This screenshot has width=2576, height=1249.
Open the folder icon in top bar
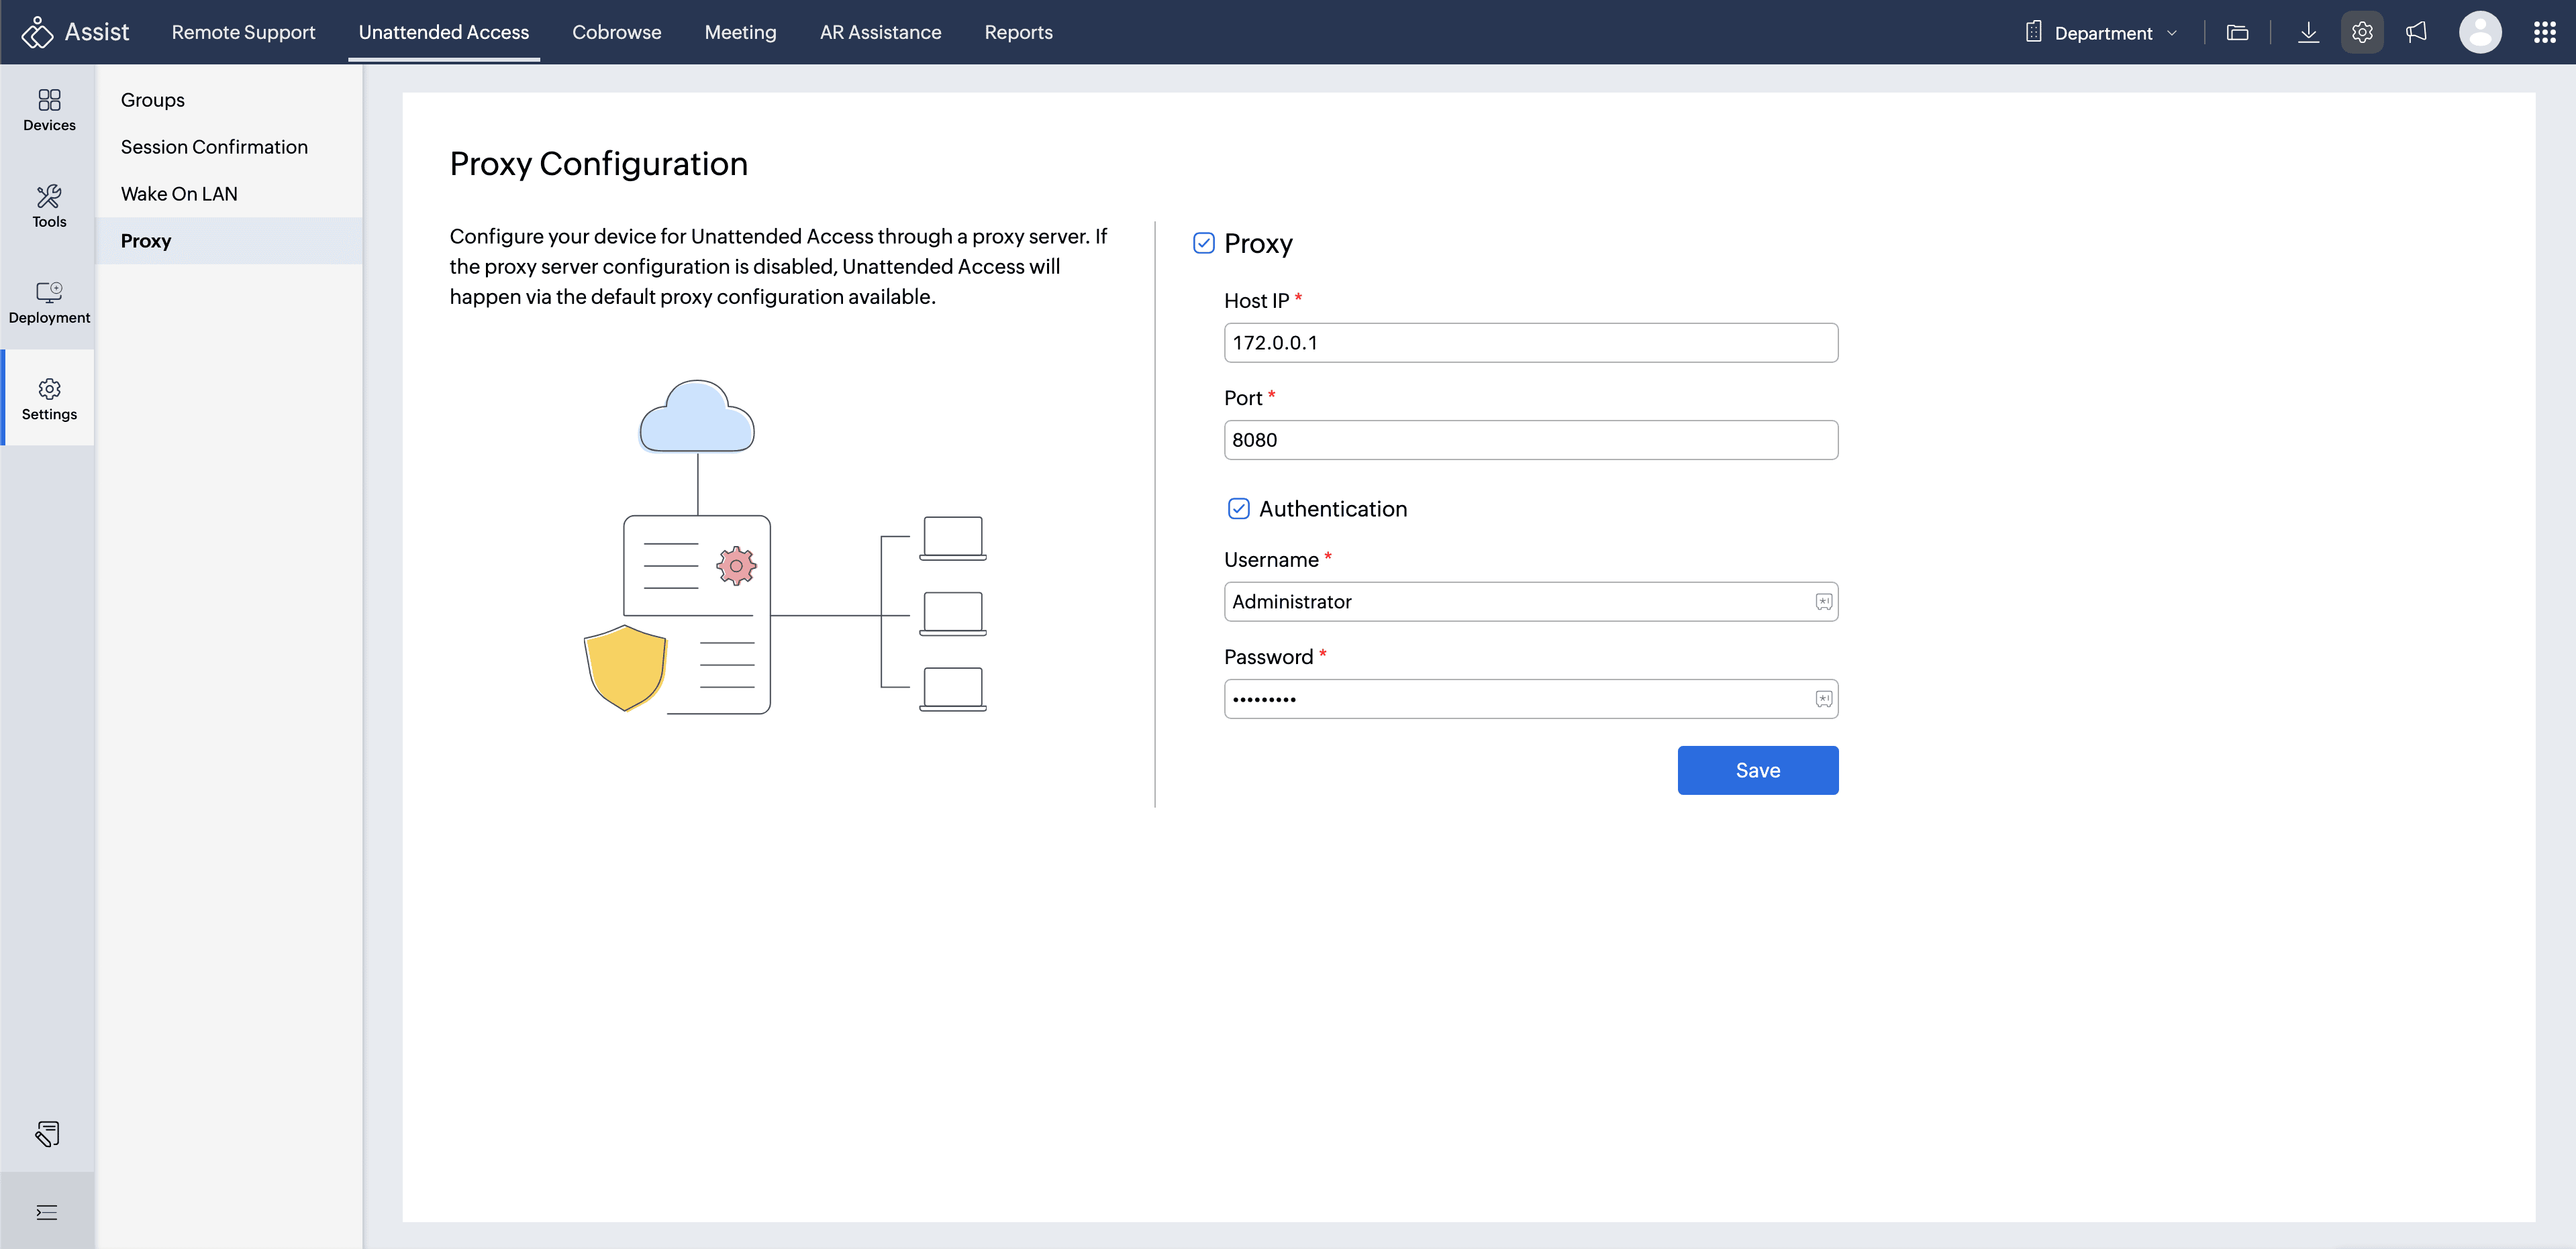click(2237, 33)
